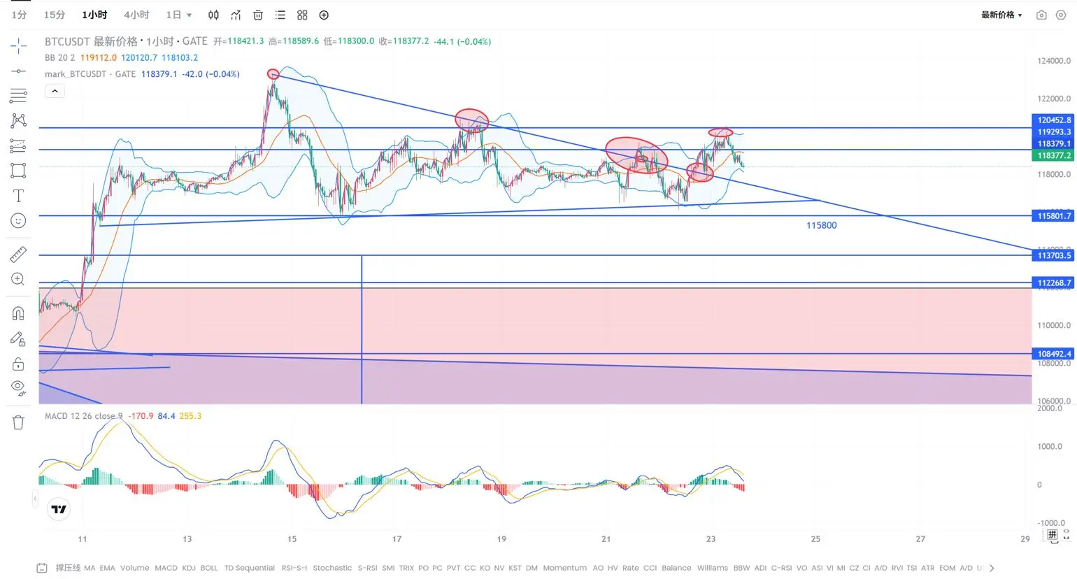This screenshot has width=1077, height=579.
Task: Click the 112268.7 price line label
Action: pyautogui.click(x=1054, y=283)
